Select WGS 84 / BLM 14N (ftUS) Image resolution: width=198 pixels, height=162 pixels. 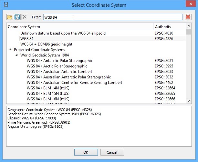(48, 88)
